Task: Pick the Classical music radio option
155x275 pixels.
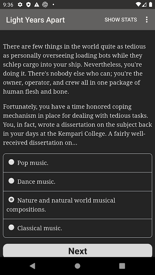Action: [77, 228]
